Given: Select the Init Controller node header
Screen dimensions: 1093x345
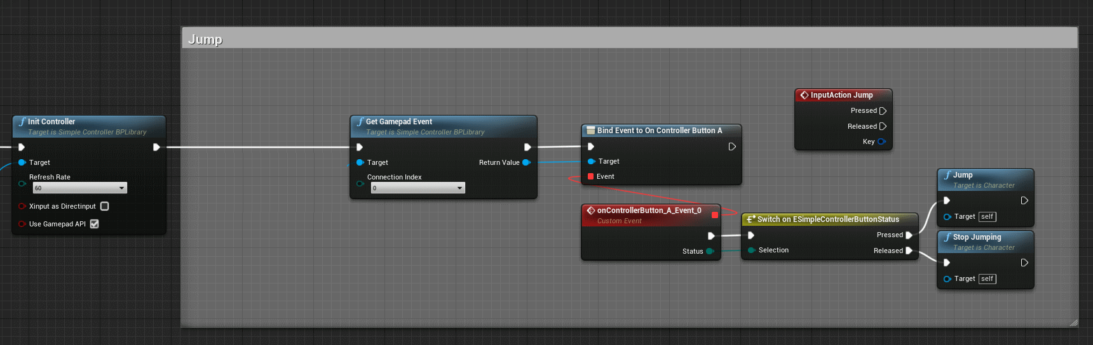Looking at the screenshot, I should [89, 122].
